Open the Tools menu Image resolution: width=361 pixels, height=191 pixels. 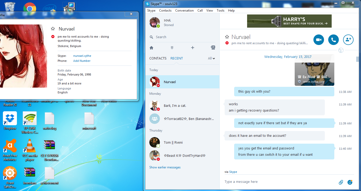[x=220, y=11]
